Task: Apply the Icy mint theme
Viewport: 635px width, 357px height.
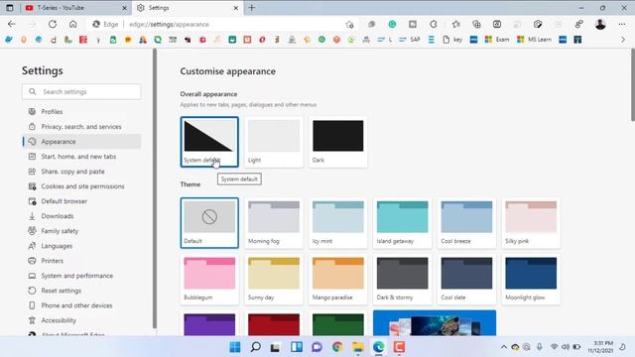Action: 338,222
